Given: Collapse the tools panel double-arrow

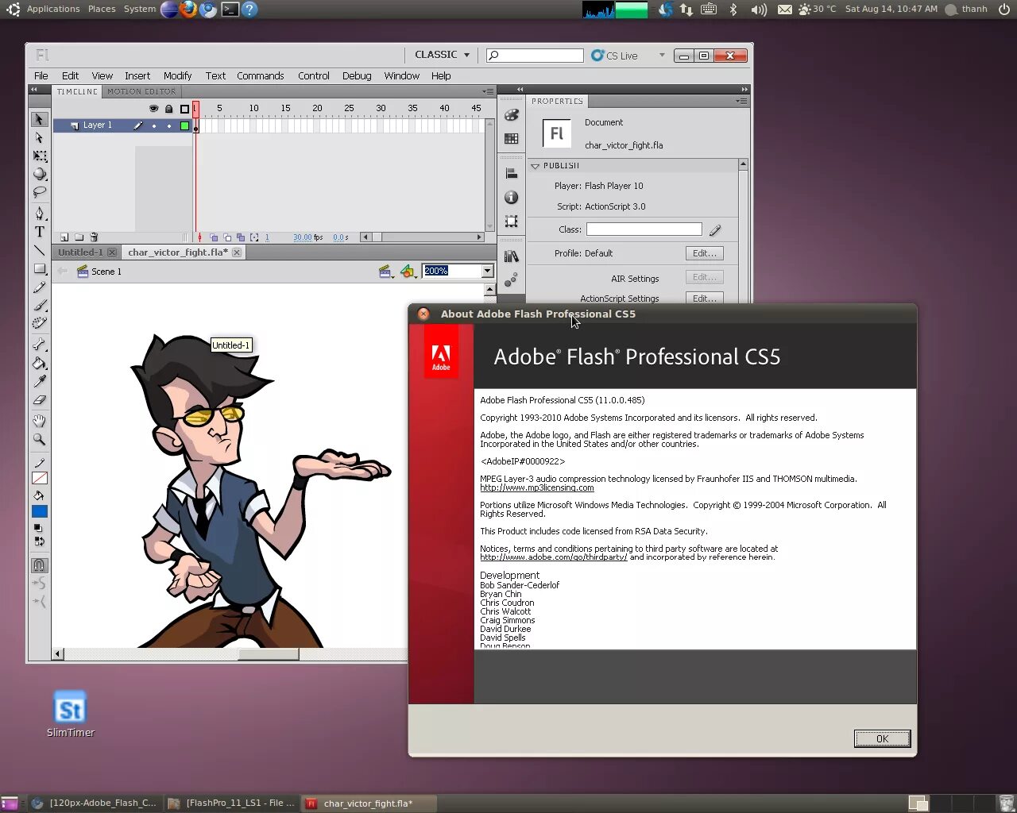Looking at the screenshot, I should 33,90.
